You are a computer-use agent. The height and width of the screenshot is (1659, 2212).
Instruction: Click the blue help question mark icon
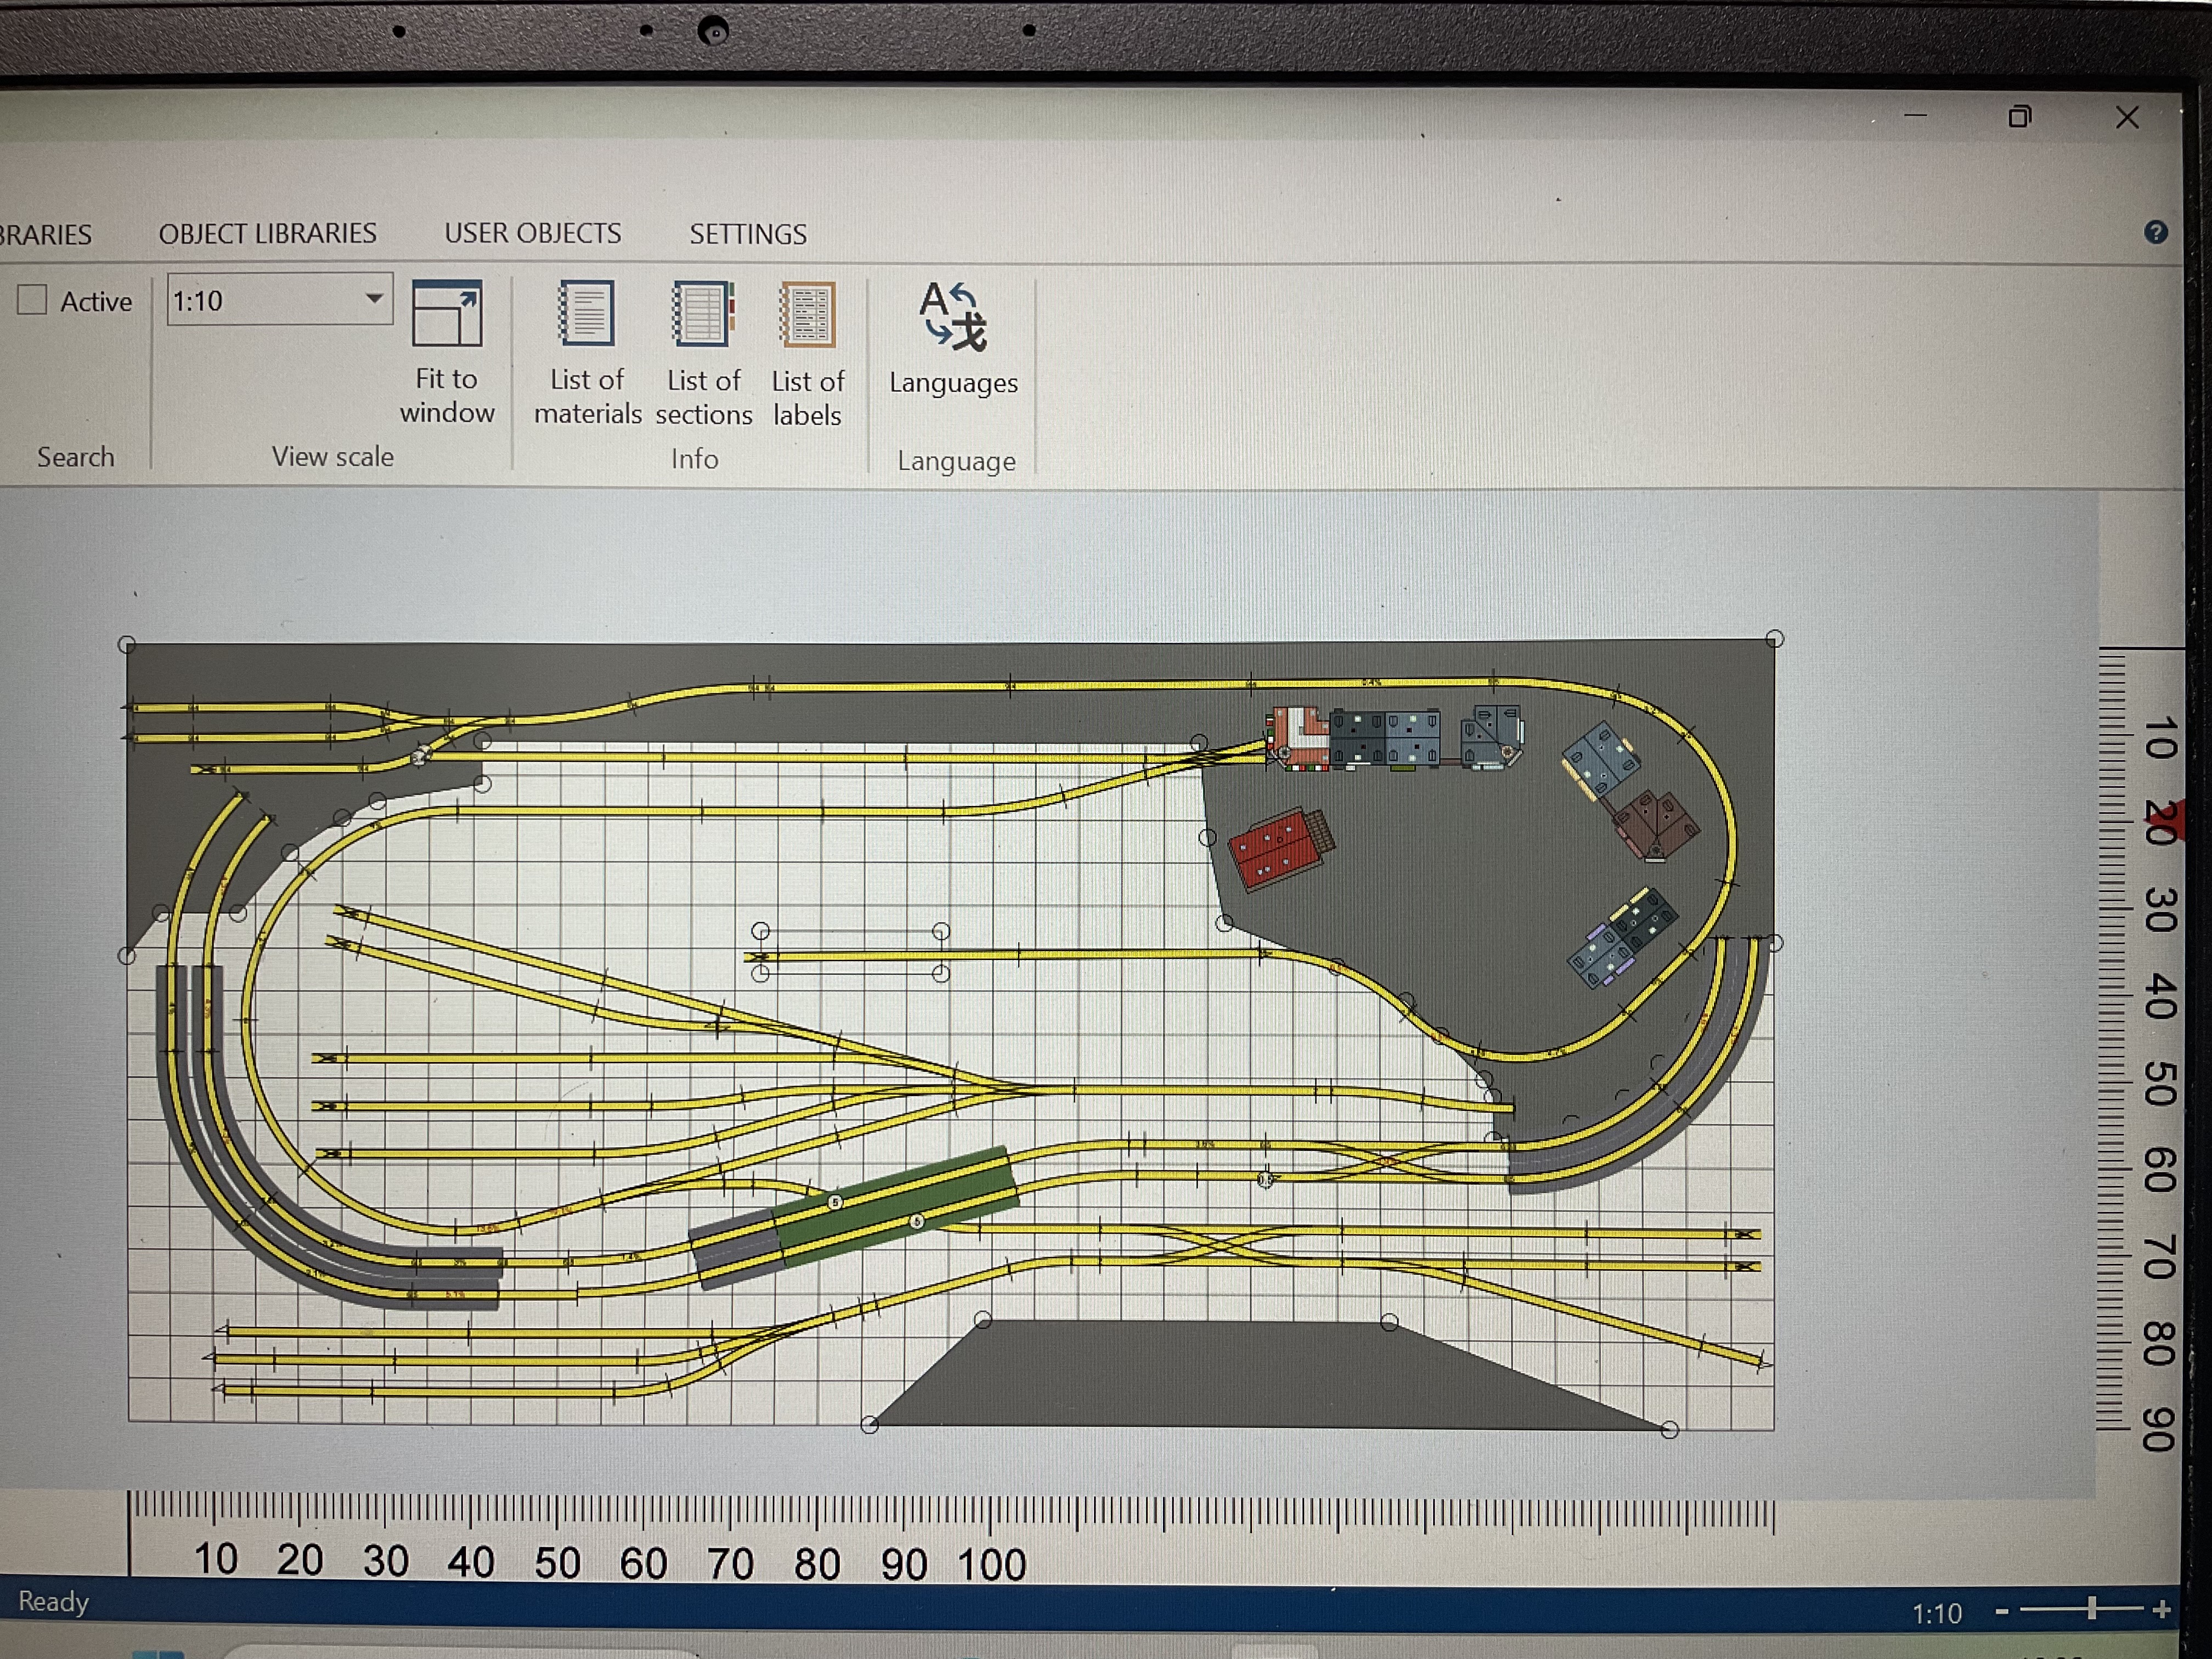pos(2156,232)
